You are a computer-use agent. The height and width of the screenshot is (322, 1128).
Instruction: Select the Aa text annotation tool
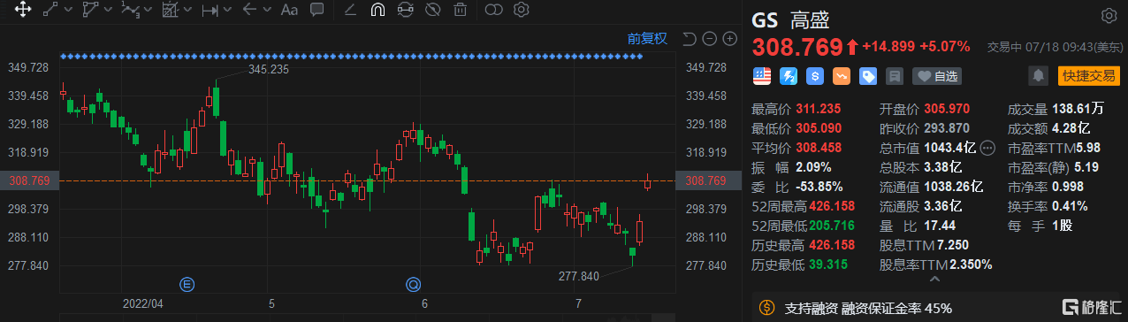click(289, 11)
